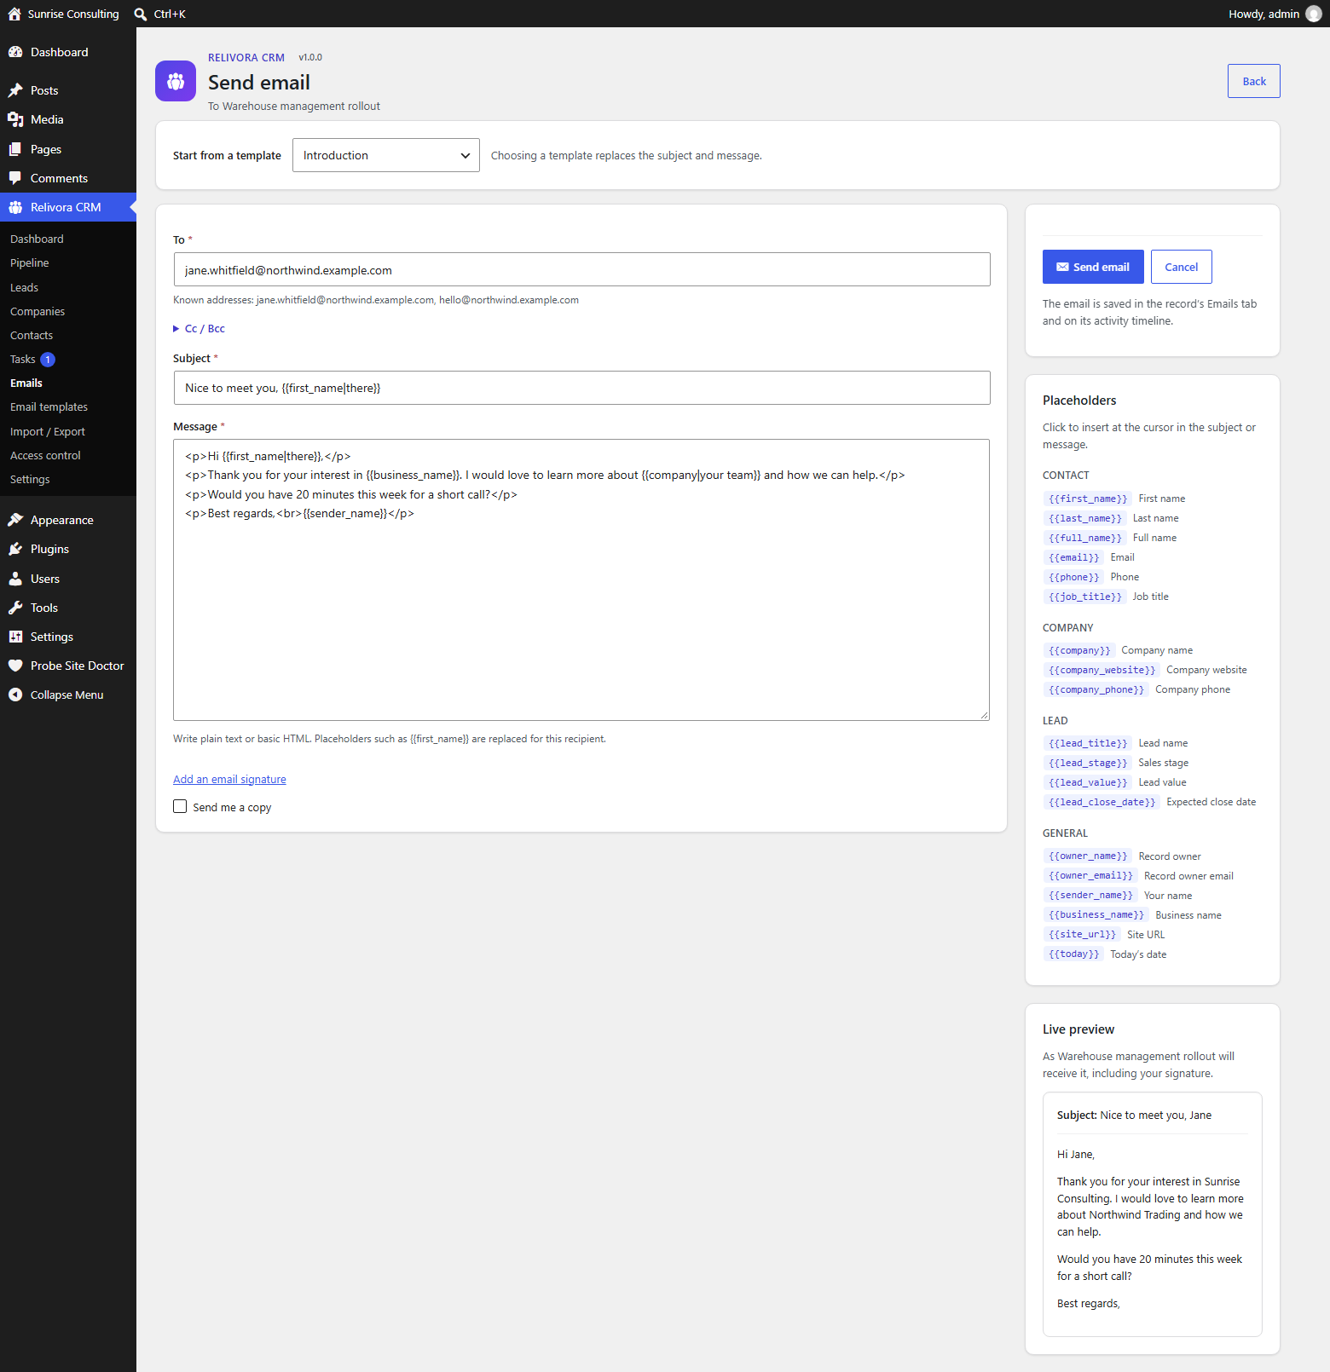
Task: Click the Pages sidebar icon
Action: (15, 149)
